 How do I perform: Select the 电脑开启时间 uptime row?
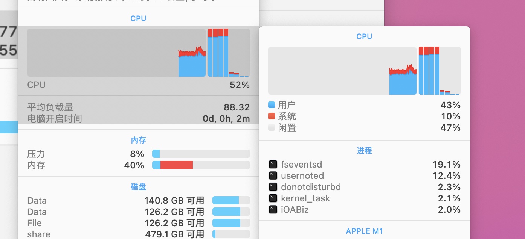[138, 119]
